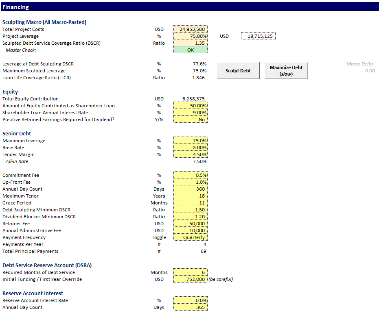Image resolution: width=379 pixels, height=313 pixels.
Task: Select Debt-Sculpting Minimum DSCR 1.30 cell
Action: (x=191, y=210)
